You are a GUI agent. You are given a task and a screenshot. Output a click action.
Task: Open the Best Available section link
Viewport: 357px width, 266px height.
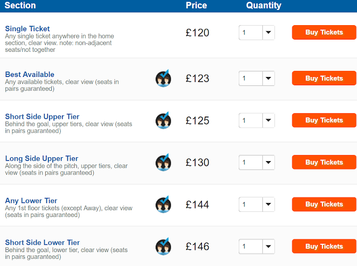tap(30, 74)
